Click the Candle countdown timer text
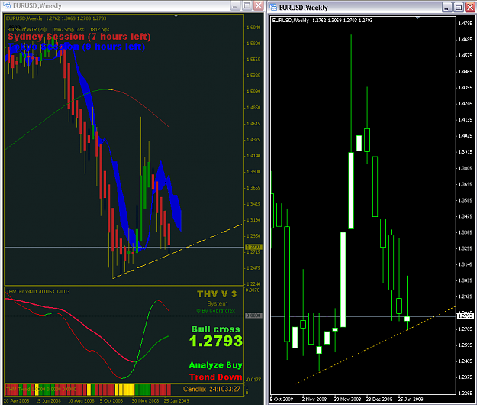 click(211, 389)
